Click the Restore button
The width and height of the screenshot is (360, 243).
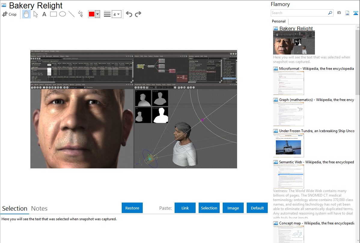132,208
